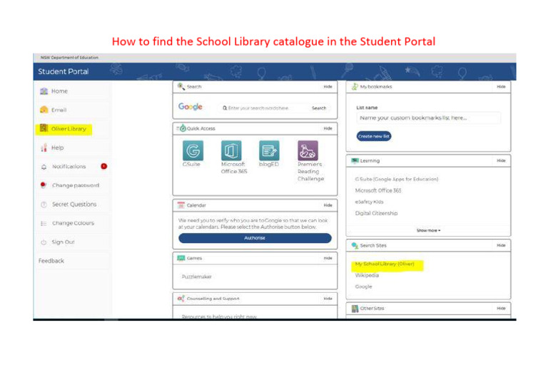Open the eSafety Kids link
This screenshot has height=387, width=548.
point(370,202)
